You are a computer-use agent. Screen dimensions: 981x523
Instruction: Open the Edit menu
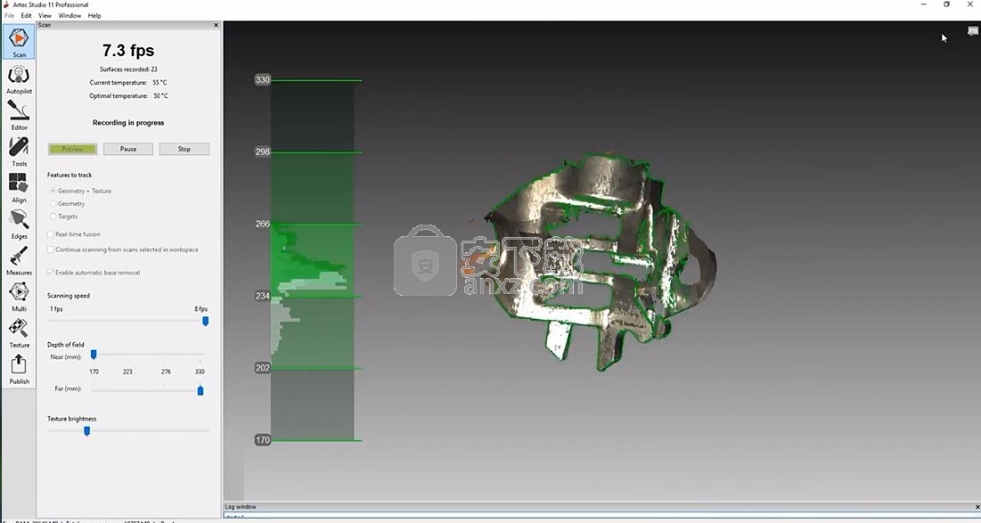pos(26,16)
